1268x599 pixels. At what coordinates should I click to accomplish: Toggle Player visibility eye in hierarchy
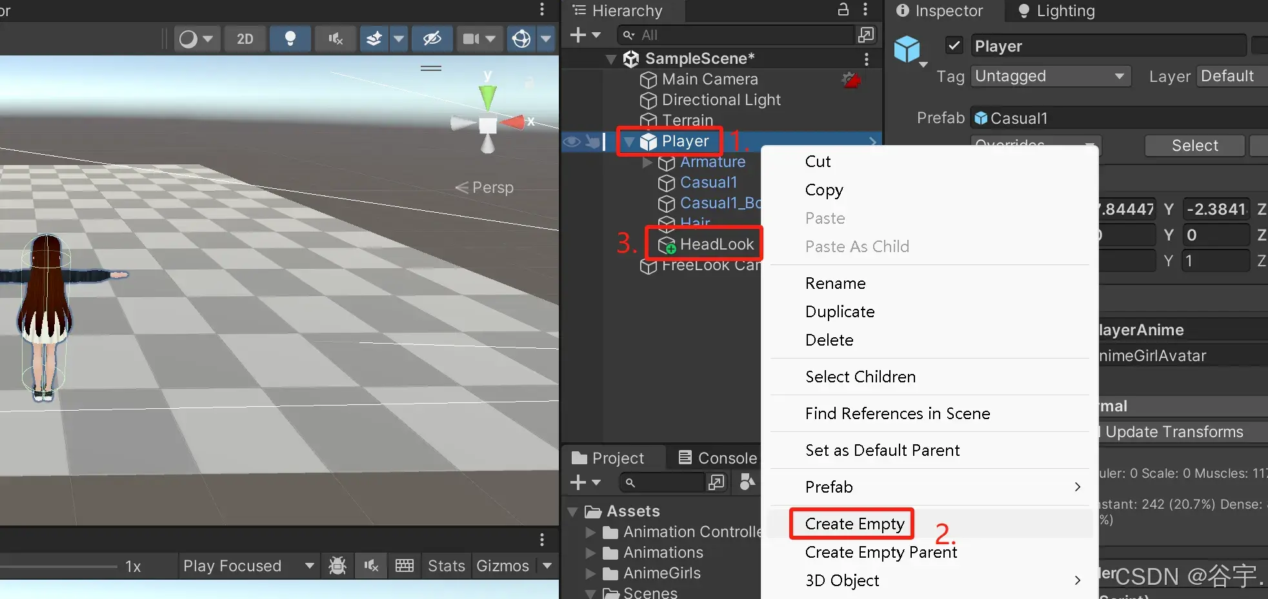572,141
